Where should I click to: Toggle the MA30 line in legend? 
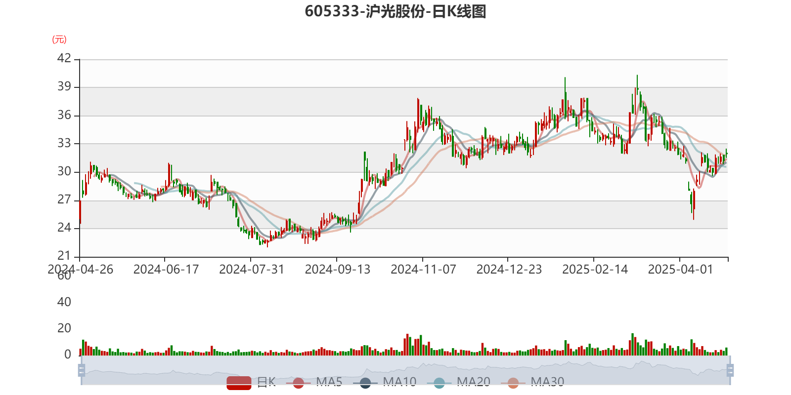(532, 382)
